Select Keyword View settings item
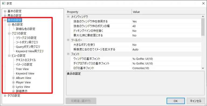 tap(25, 73)
